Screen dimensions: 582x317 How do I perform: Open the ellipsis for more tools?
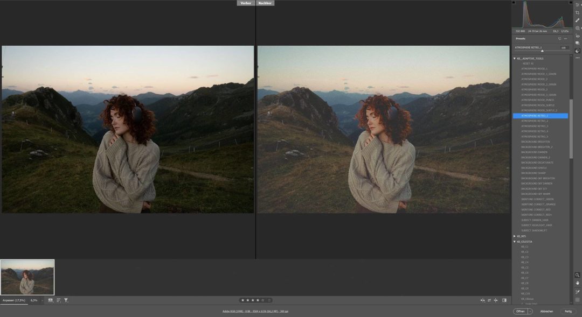point(578,57)
